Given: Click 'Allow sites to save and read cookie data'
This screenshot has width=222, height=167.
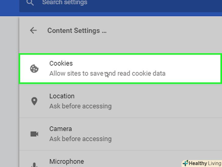Looking at the screenshot, I should click(x=107, y=73).
